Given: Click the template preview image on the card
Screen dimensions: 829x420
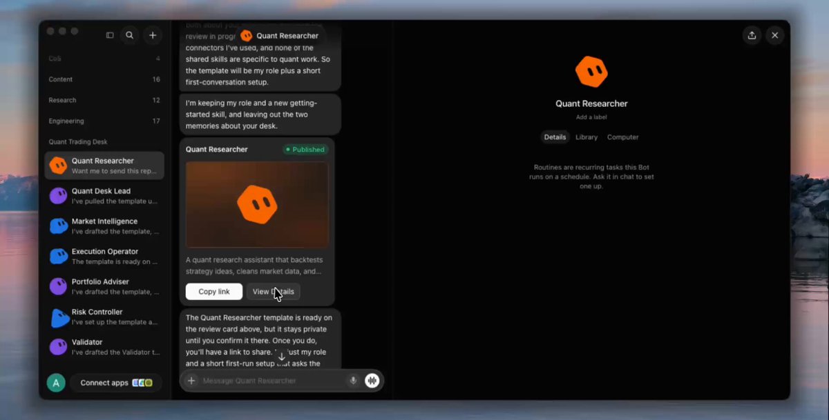Looking at the screenshot, I should 257,204.
